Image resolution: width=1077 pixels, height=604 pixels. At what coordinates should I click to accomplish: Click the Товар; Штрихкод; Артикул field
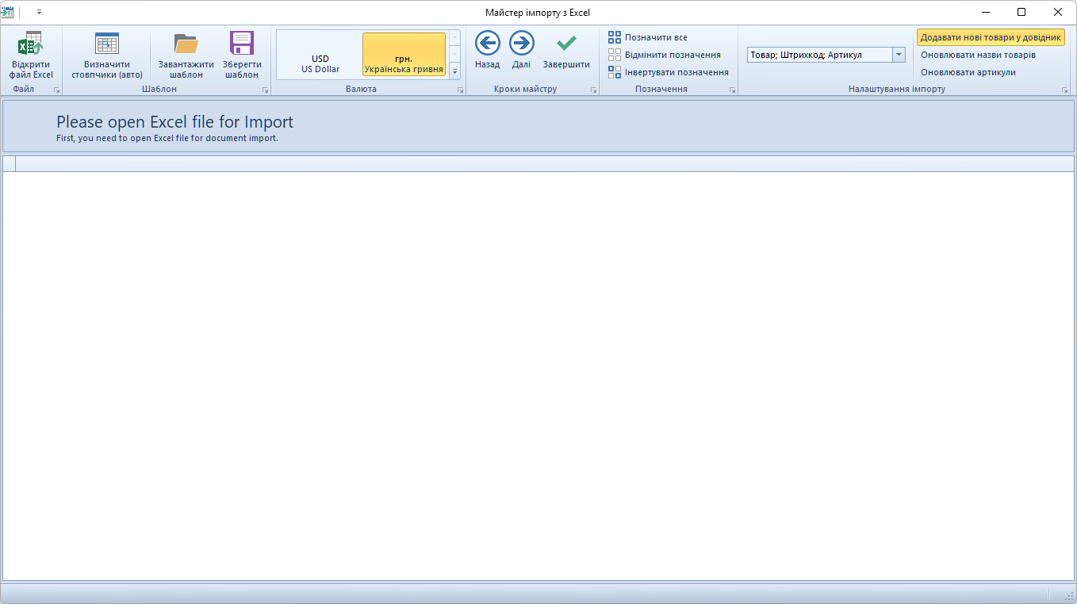819,55
